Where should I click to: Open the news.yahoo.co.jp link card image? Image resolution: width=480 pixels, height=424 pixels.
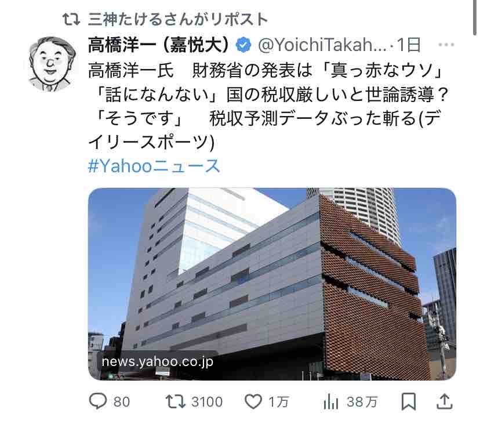(272, 284)
